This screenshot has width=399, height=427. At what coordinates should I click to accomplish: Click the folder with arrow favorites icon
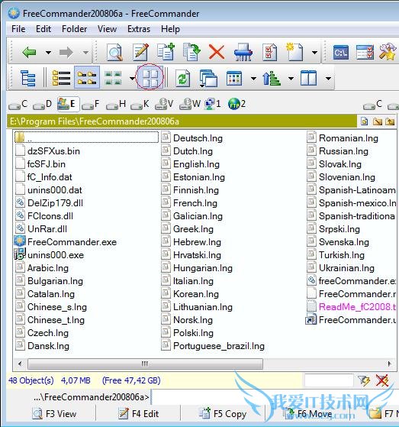(377, 121)
